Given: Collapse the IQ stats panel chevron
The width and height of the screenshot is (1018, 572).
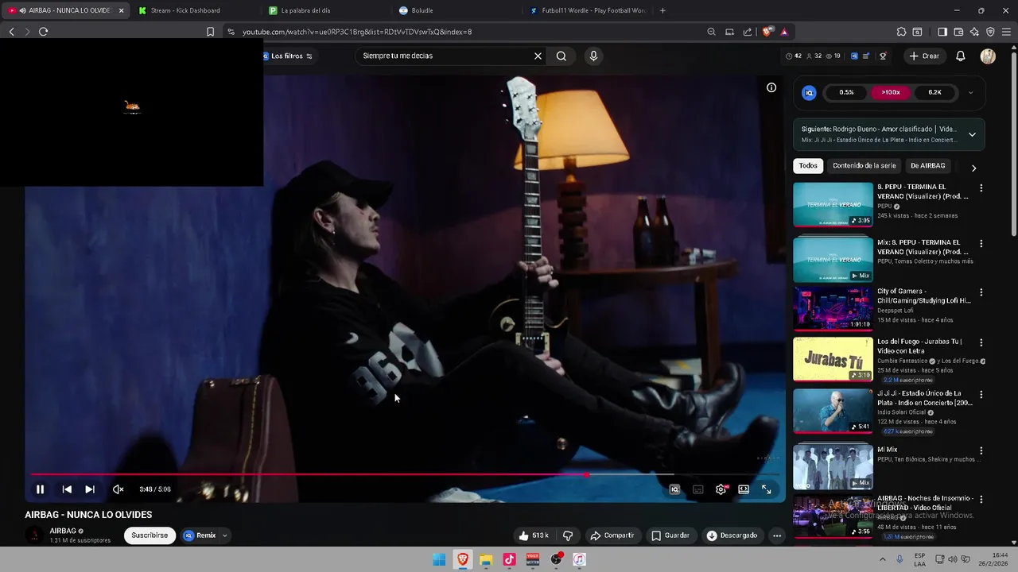Looking at the screenshot, I should coord(970,93).
